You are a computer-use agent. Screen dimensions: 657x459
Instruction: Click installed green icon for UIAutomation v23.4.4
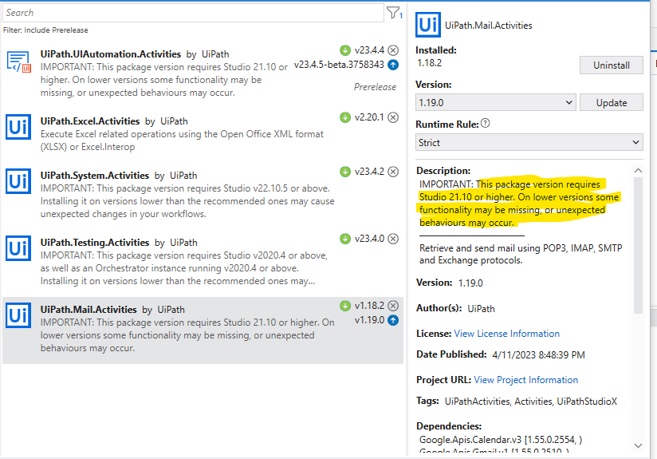click(345, 50)
